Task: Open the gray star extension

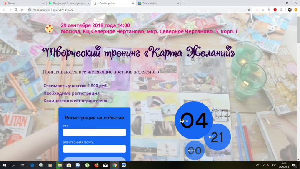Action: tap(263, 10)
